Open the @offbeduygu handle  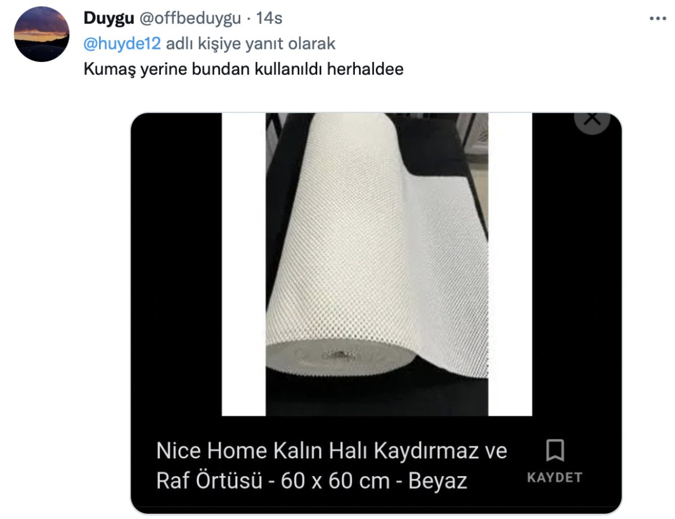(x=190, y=19)
